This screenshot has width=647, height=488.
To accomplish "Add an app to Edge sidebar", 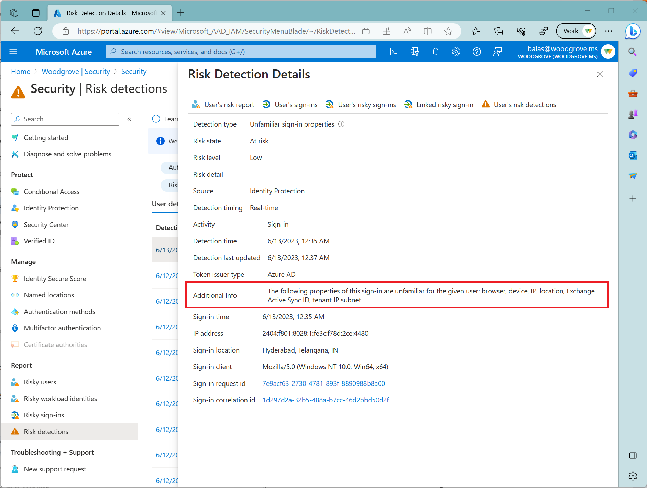I will (x=633, y=198).
